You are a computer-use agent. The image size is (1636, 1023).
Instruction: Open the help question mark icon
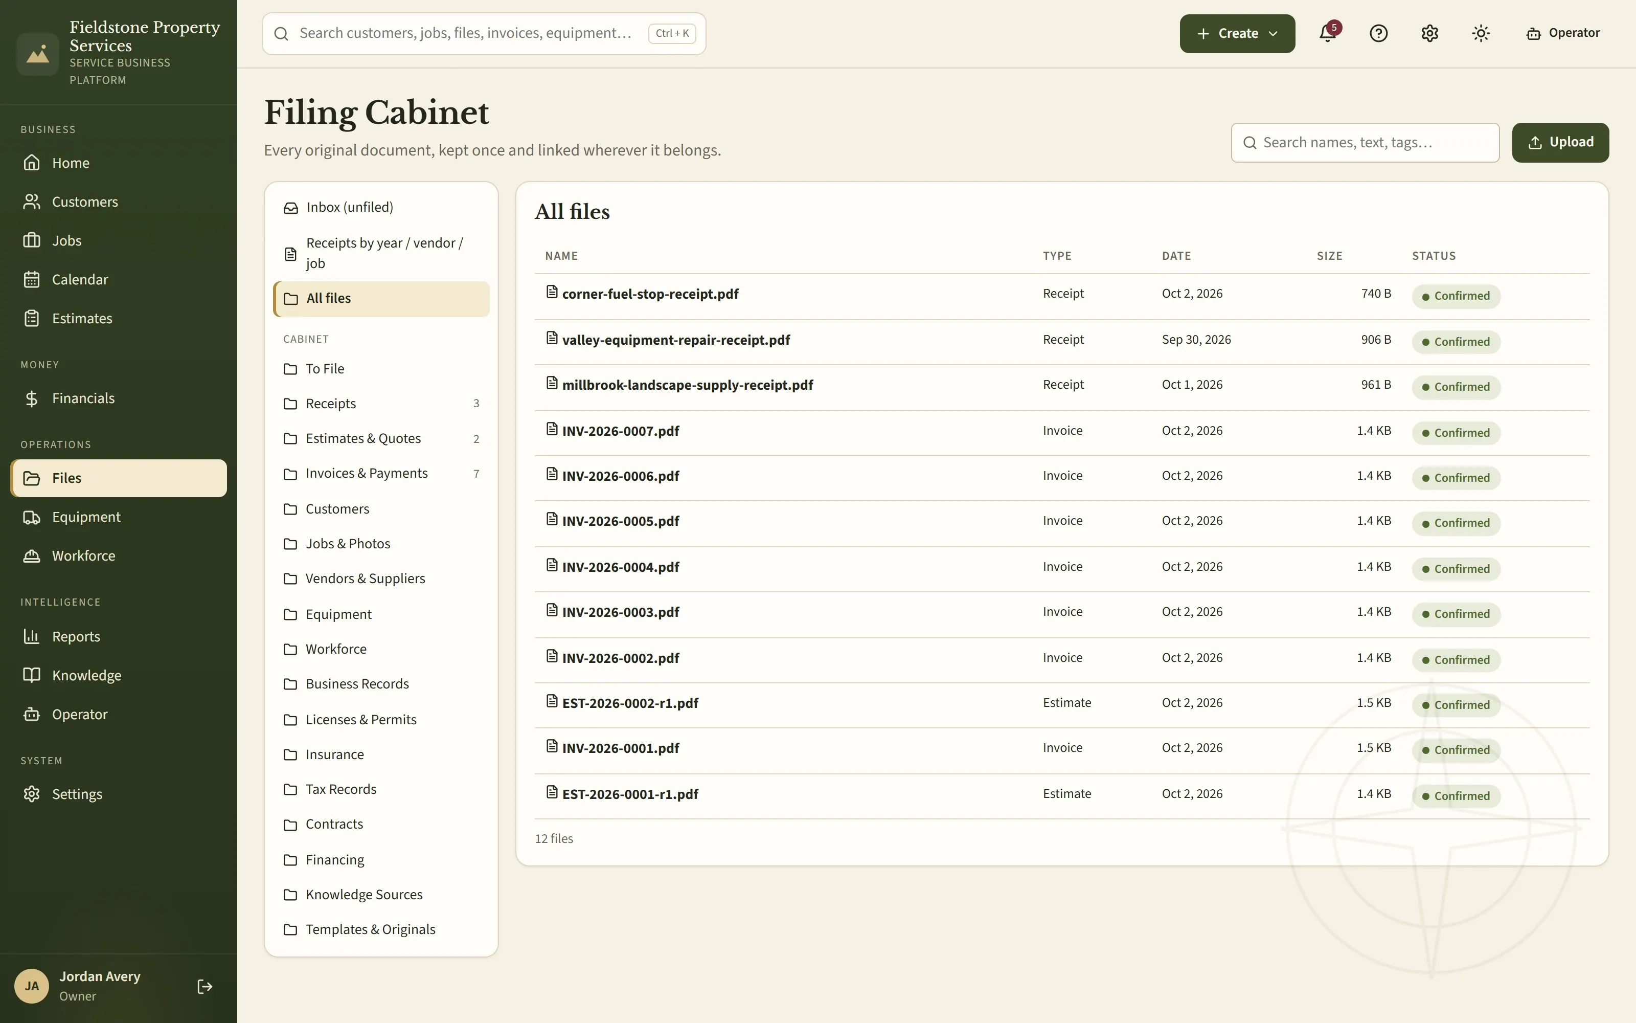(1378, 33)
